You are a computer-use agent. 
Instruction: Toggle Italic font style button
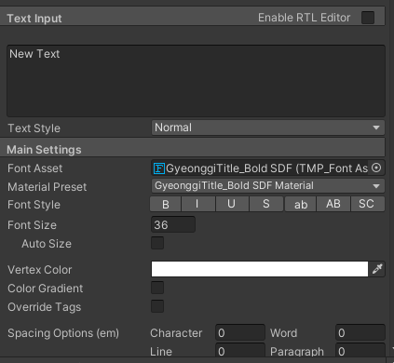coord(198,204)
